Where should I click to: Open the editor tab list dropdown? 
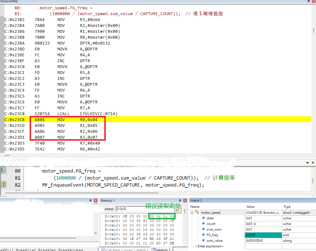(x=308, y=163)
